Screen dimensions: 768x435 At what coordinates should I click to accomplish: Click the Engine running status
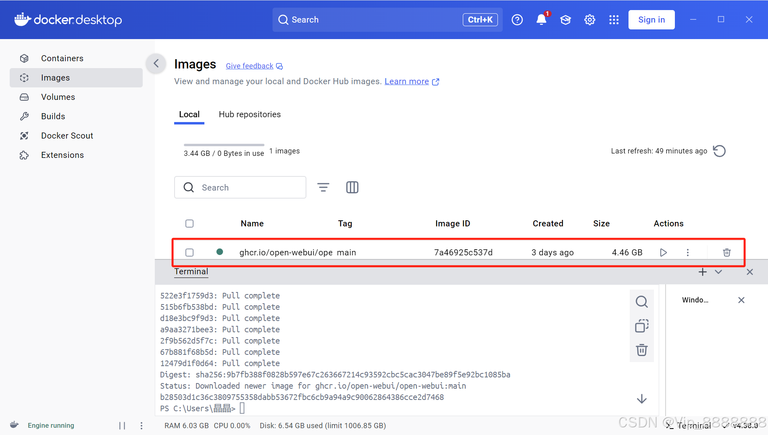[x=51, y=426]
